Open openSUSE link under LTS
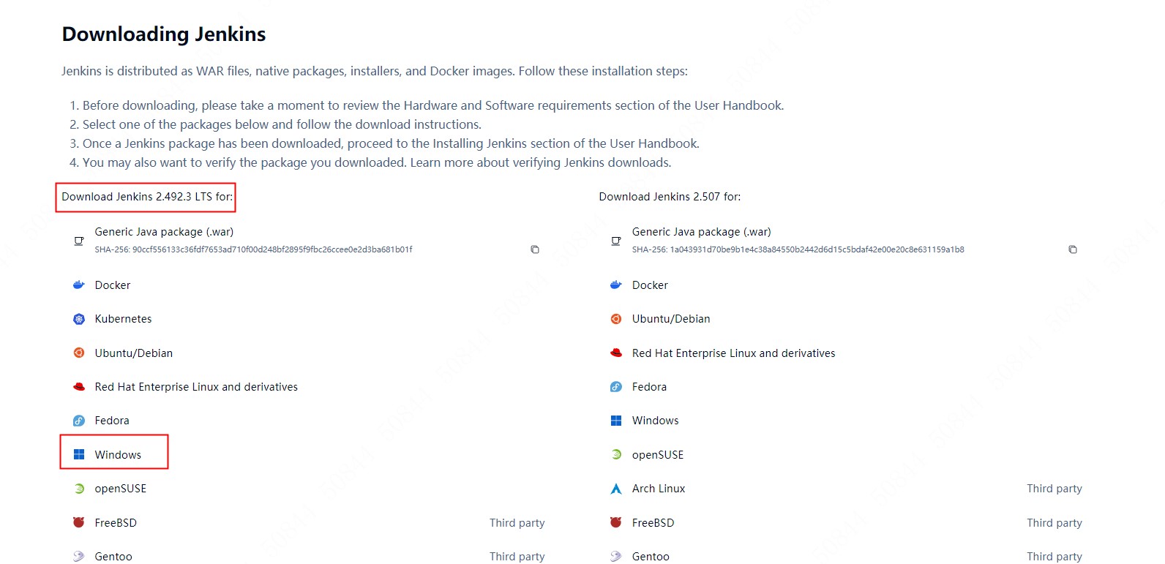The height and width of the screenshot is (564, 1165). pos(121,489)
